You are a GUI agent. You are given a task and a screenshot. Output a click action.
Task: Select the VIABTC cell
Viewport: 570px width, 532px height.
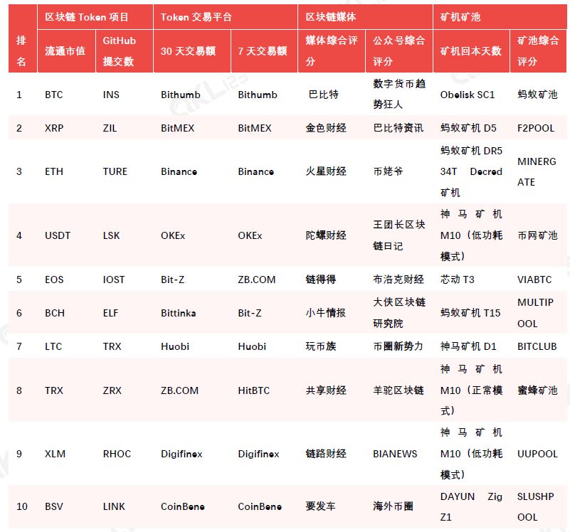[x=534, y=280]
